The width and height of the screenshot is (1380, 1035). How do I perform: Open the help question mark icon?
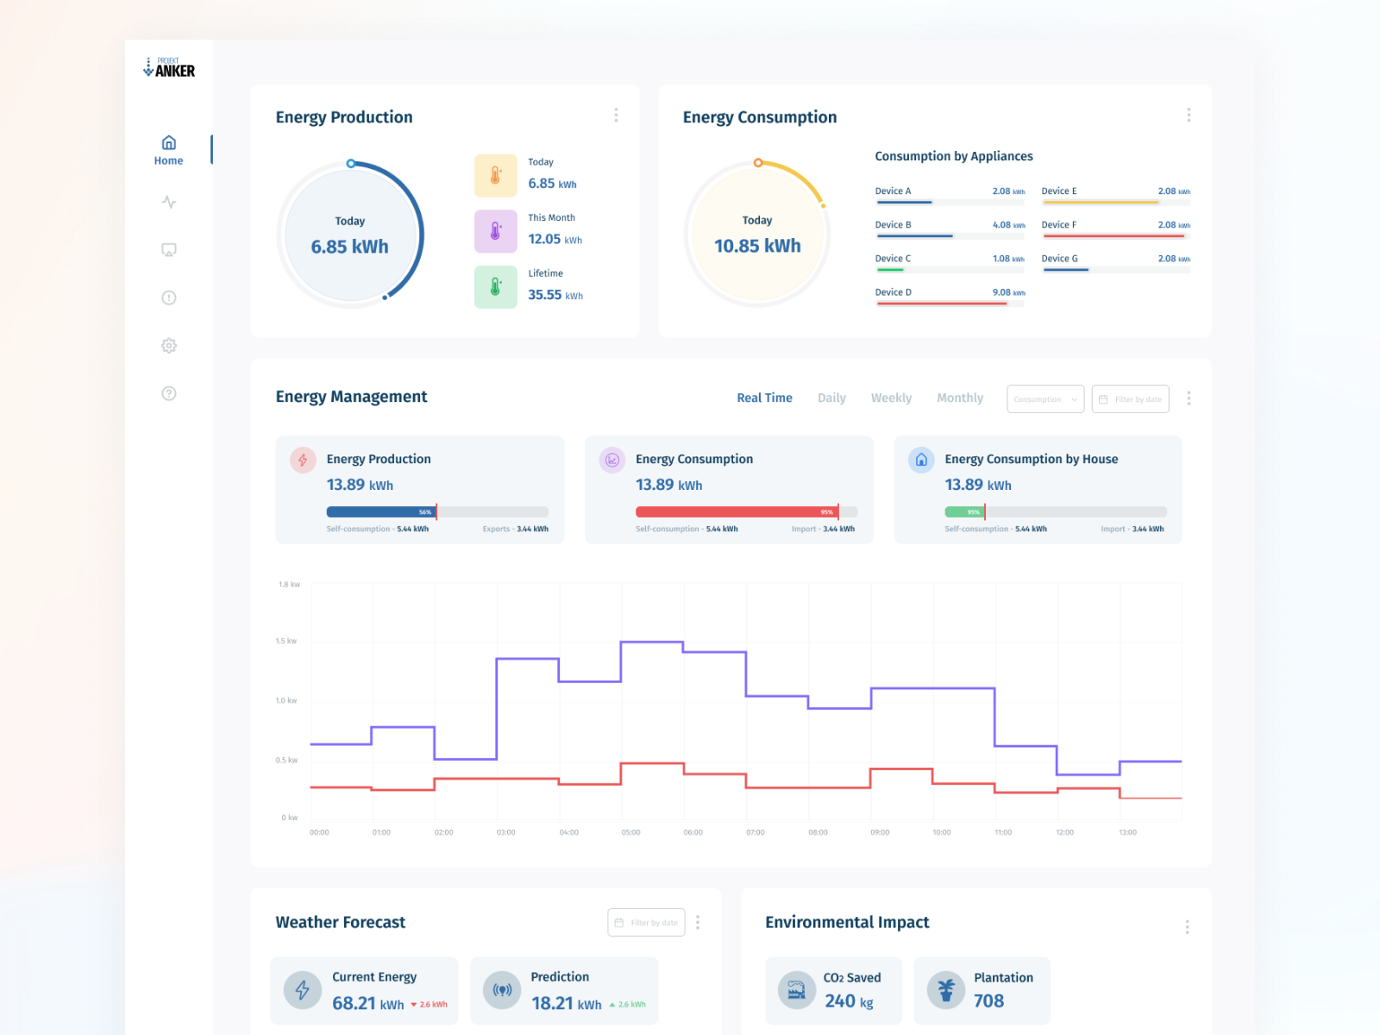(169, 393)
